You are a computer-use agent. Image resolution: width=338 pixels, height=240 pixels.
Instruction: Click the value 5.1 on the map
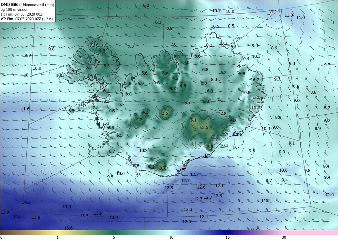coord(177,57)
